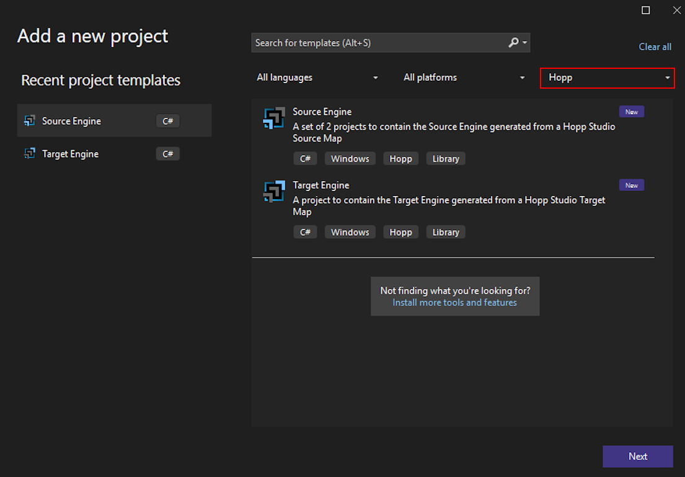Image resolution: width=685 pixels, height=477 pixels.
Task: Click the C# tag under Target Engine result
Action: [x=305, y=232]
